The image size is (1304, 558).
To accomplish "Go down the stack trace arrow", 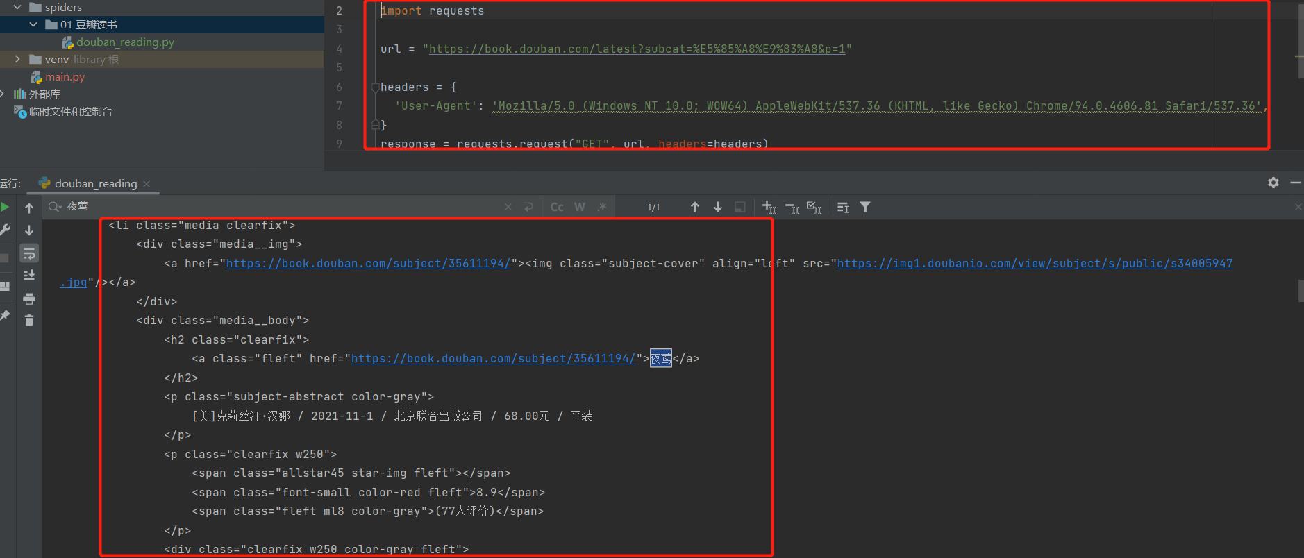I will coord(29,230).
